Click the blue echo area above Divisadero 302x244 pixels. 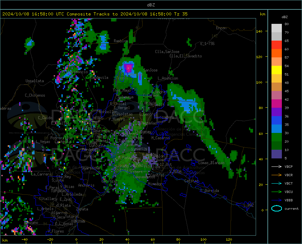click(188, 105)
